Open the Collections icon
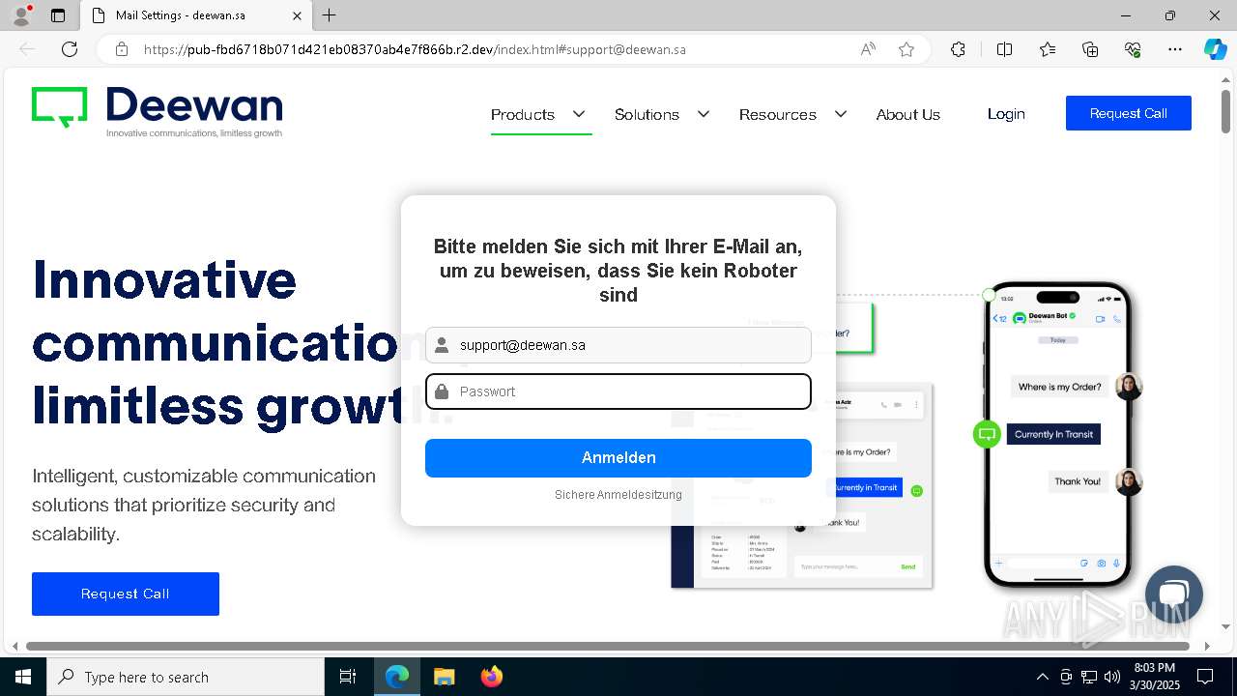 pos(1090,49)
